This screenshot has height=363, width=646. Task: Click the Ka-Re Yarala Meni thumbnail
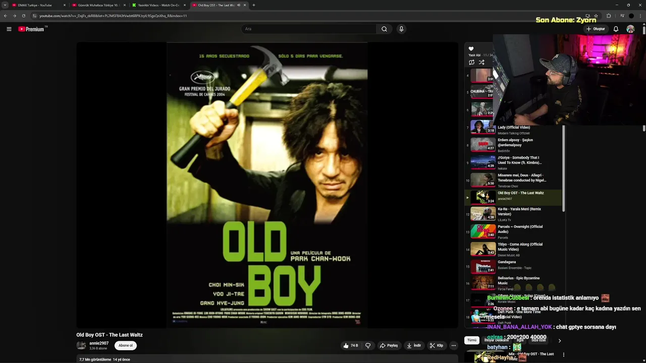pyautogui.click(x=483, y=214)
